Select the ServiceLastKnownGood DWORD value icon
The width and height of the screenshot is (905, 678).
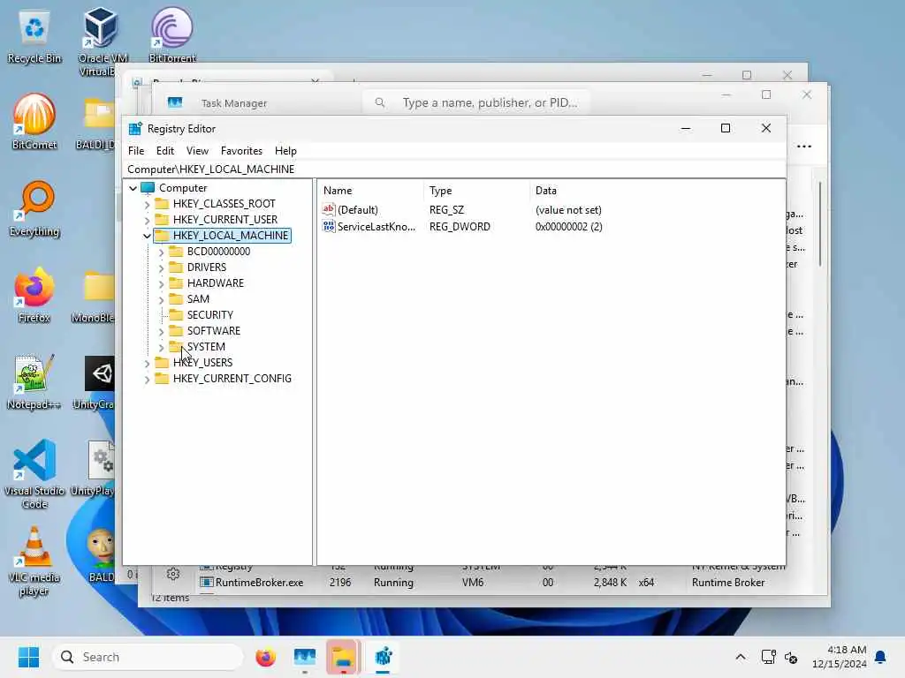coord(329,226)
